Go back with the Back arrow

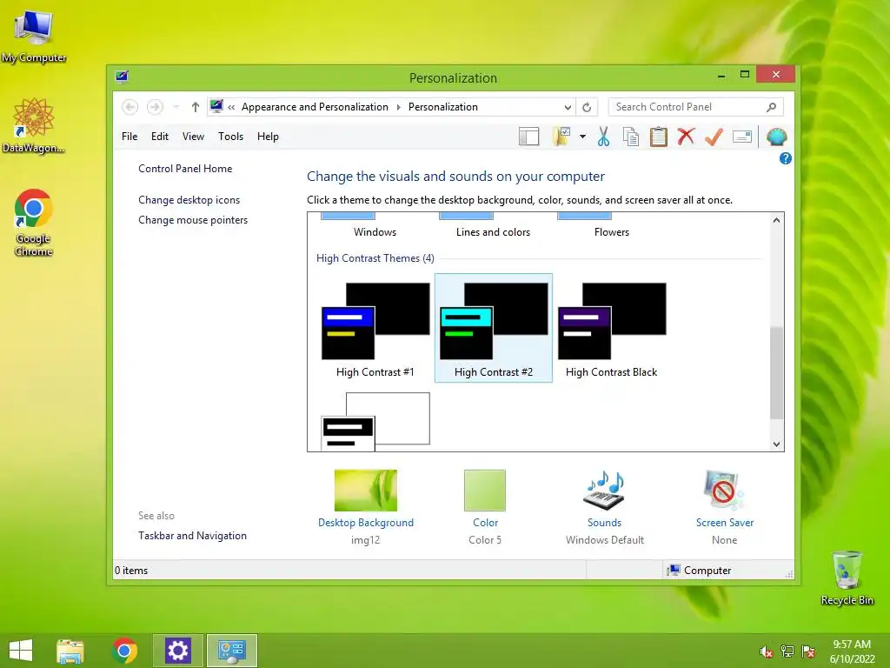(130, 107)
